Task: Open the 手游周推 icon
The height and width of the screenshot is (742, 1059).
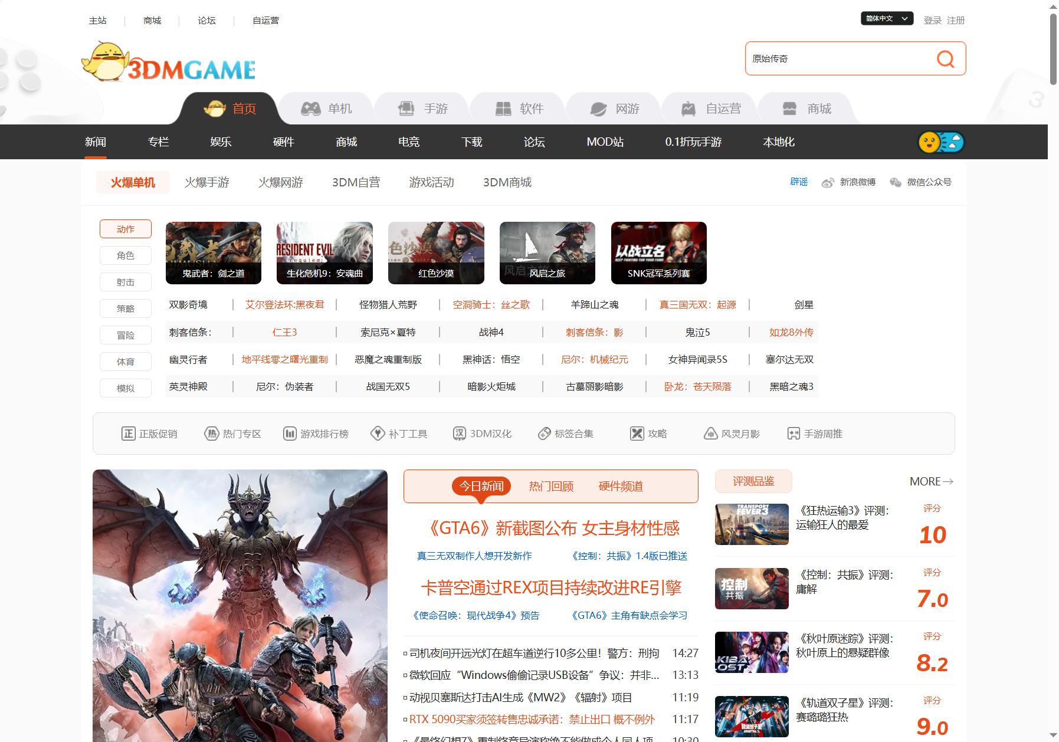Action: (x=794, y=434)
